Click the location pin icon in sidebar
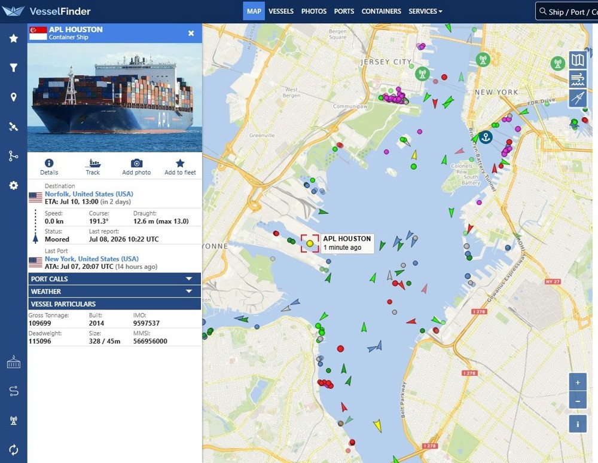598x463 pixels. pyautogui.click(x=13, y=97)
